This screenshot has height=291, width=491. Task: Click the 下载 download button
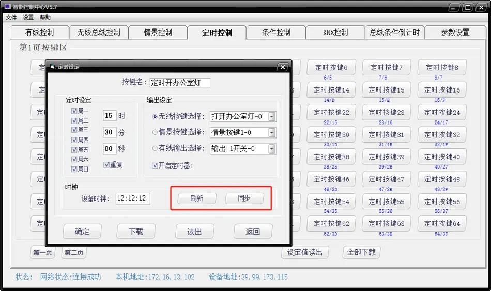[x=136, y=232]
